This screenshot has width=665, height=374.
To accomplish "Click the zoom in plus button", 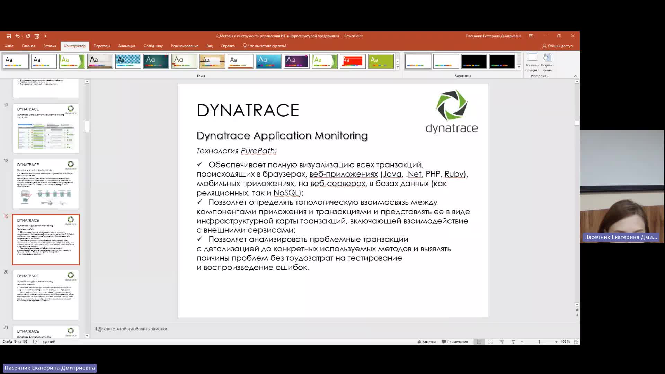I will coord(556,342).
